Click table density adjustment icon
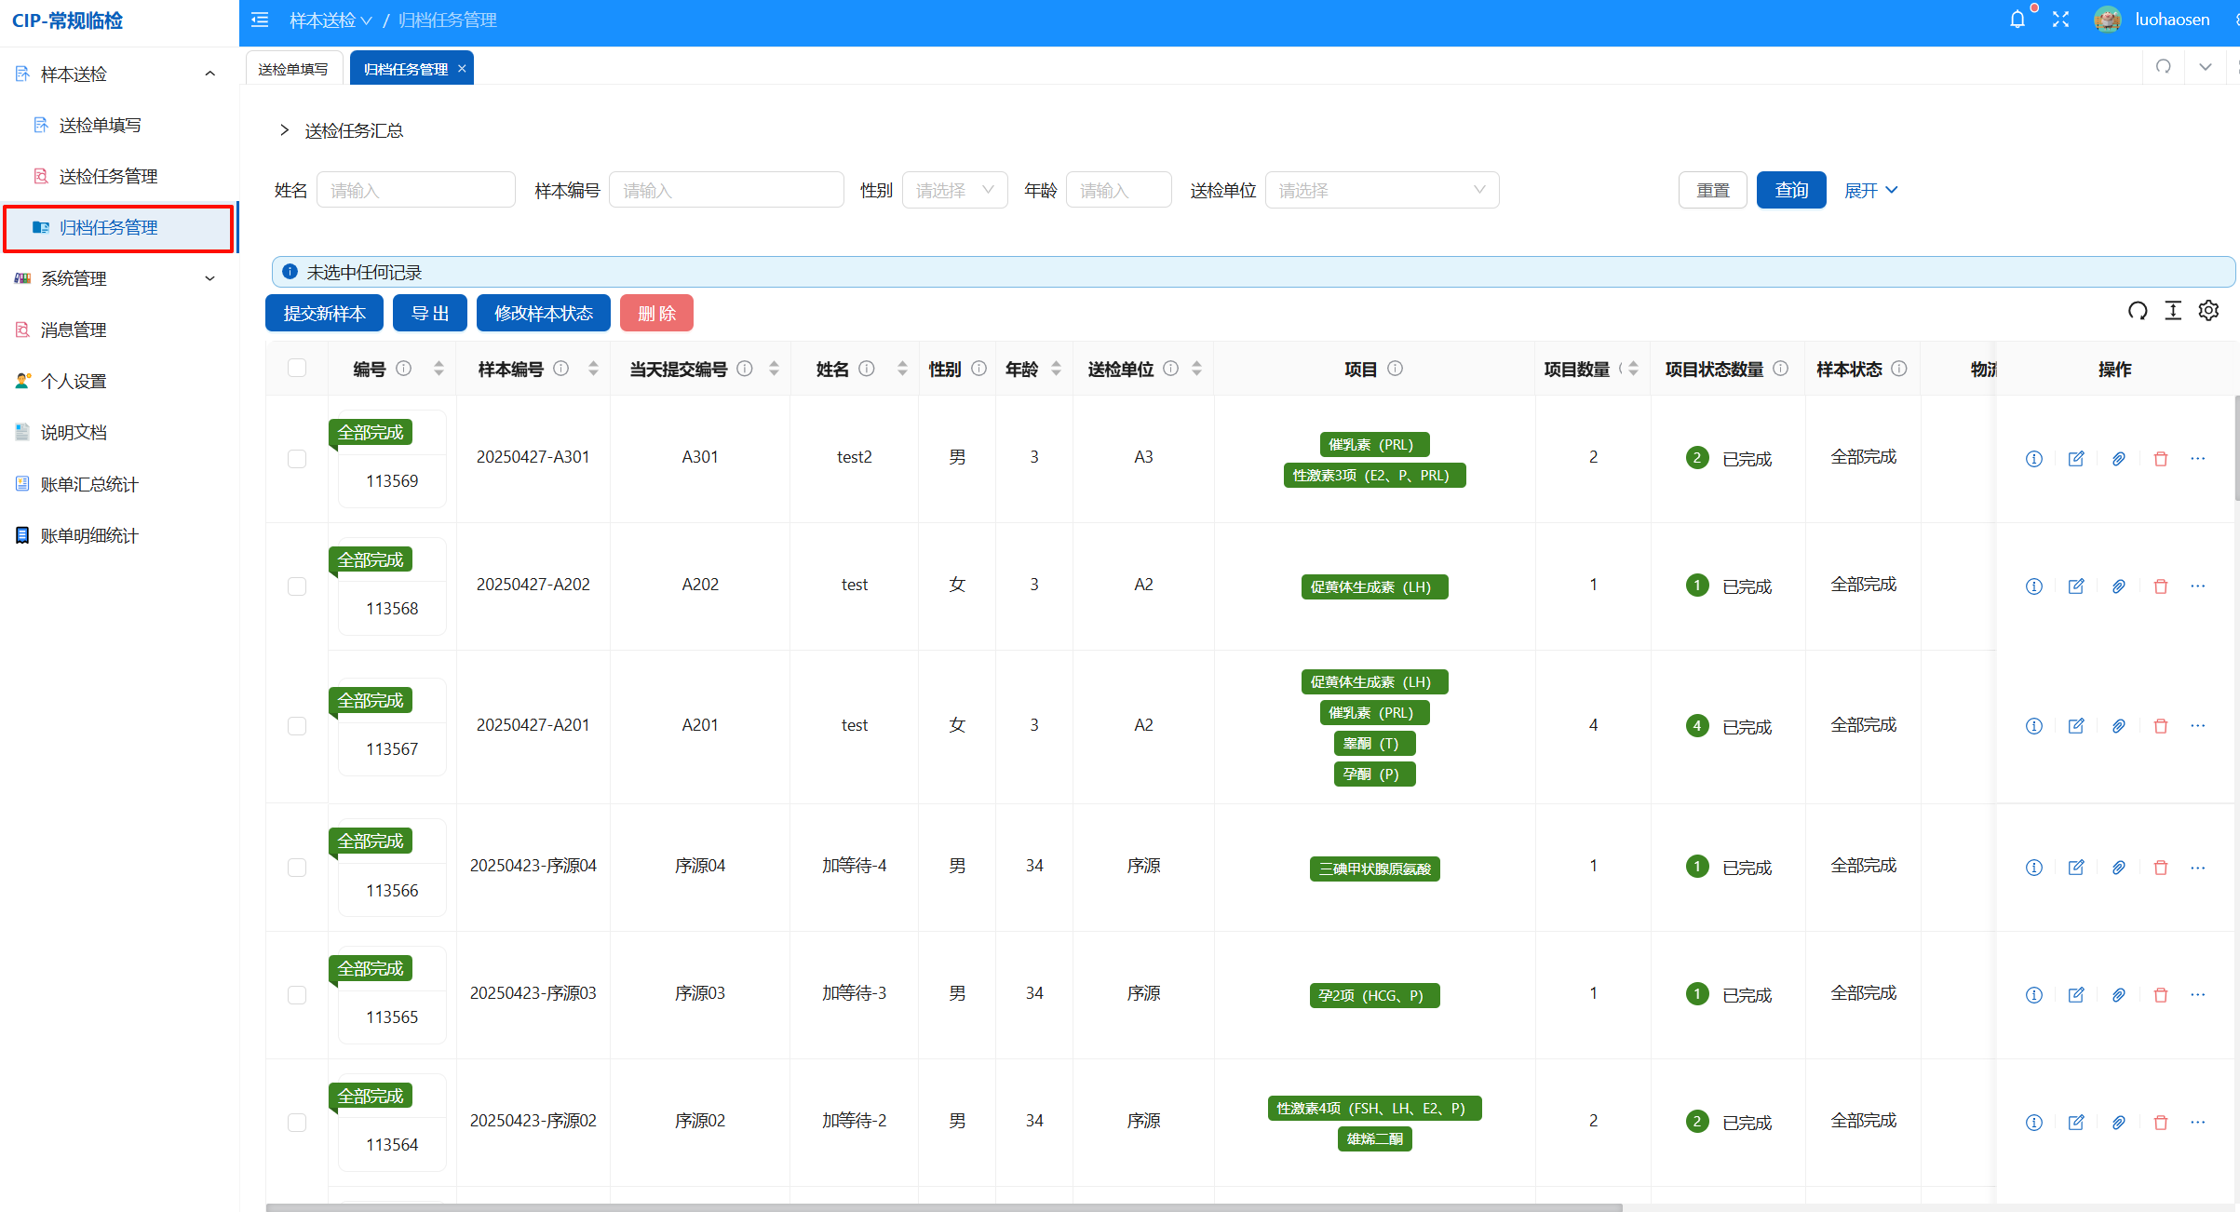This screenshot has width=2240, height=1212. pos(2173,311)
